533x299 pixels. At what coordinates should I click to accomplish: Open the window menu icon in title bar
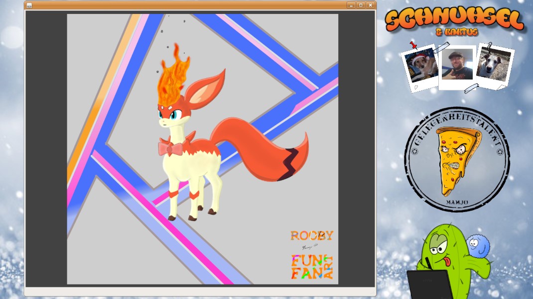click(29, 5)
